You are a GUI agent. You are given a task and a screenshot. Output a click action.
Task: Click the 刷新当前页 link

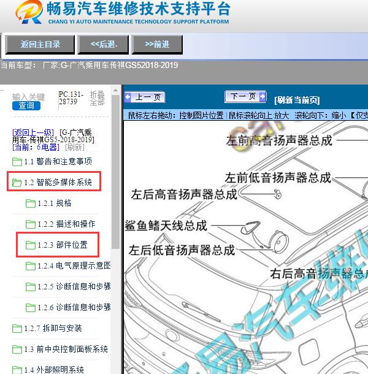pos(297,100)
